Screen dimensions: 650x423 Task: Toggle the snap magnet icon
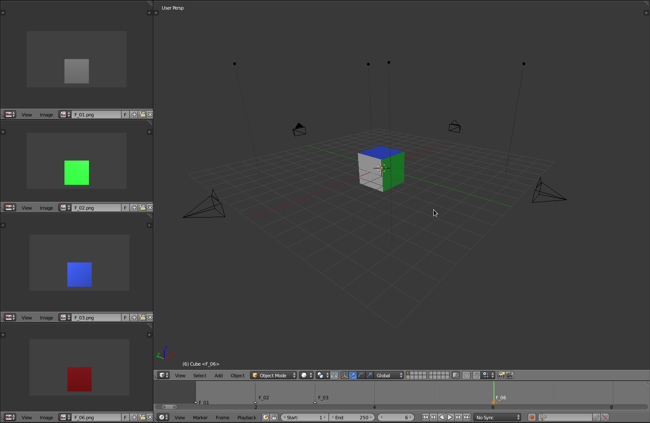[x=477, y=375]
